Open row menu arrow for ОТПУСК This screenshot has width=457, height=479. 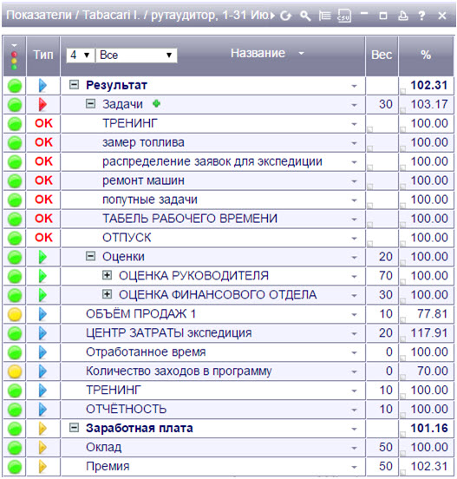coord(354,239)
